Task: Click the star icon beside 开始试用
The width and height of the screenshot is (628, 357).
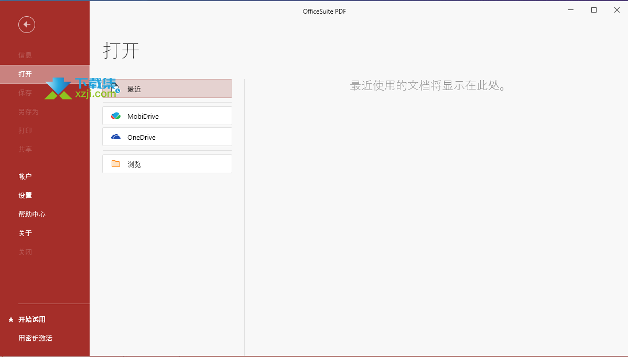Action: 11,319
